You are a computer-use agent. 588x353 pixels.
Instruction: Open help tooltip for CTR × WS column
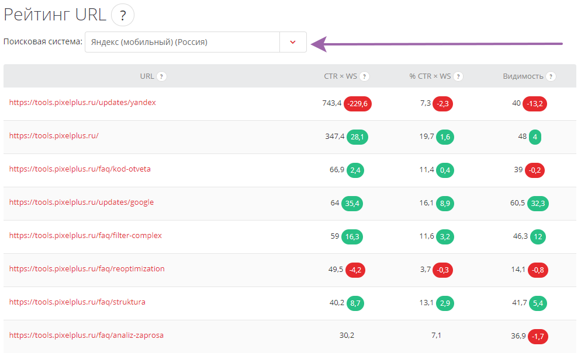[364, 76]
